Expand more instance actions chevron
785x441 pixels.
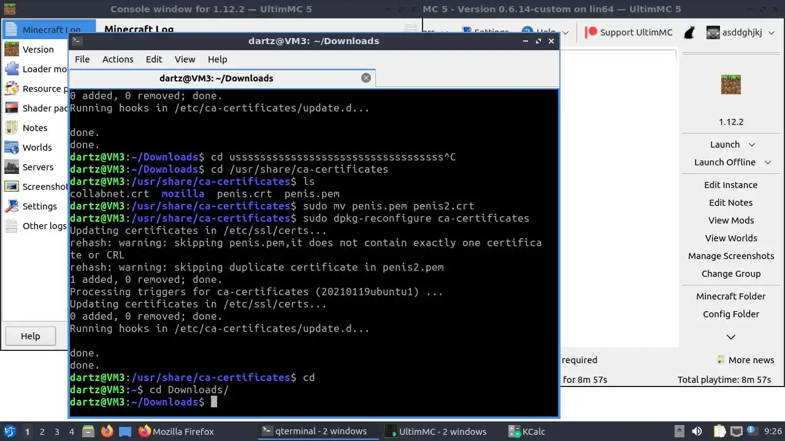pos(731,337)
